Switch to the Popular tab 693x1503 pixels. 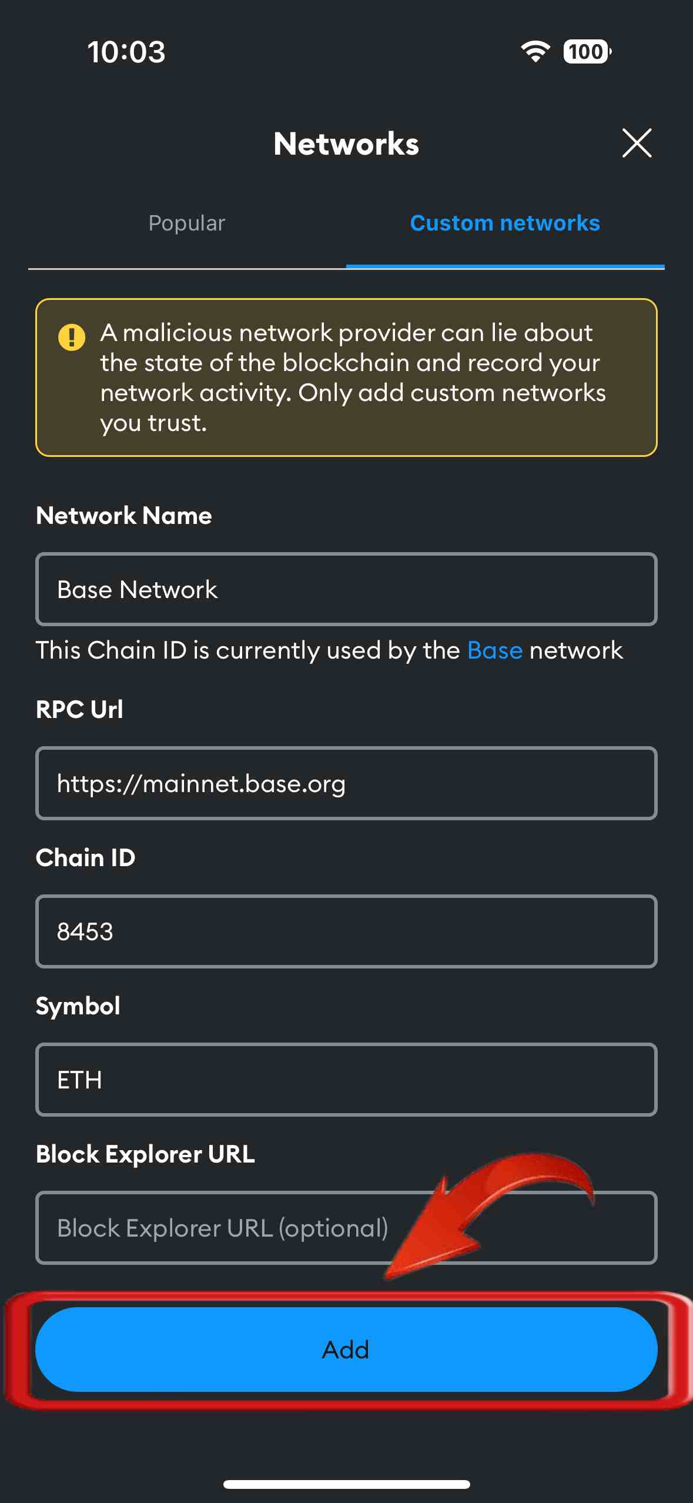(187, 223)
